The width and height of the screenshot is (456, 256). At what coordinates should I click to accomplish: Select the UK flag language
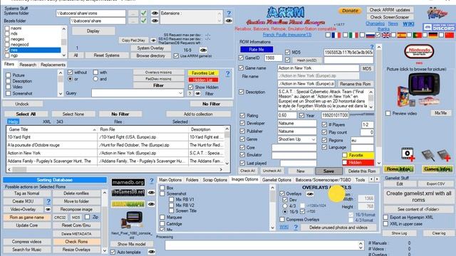click(x=386, y=35)
